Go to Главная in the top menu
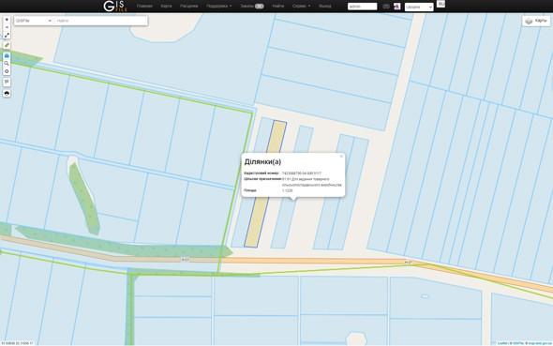 144,6
